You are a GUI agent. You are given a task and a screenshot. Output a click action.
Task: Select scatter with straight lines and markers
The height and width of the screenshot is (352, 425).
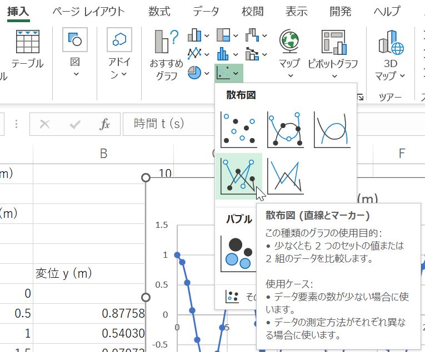pos(239,176)
